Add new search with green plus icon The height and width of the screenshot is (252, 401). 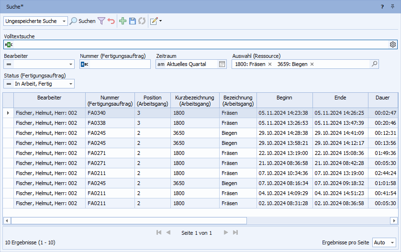[123, 21]
